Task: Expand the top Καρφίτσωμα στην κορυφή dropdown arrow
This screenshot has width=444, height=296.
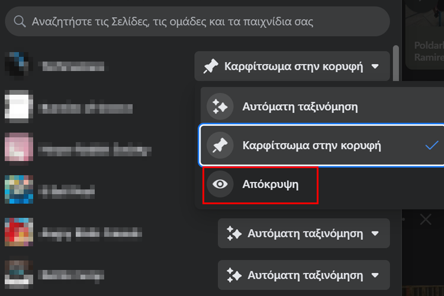Action: click(x=375, y=66)
